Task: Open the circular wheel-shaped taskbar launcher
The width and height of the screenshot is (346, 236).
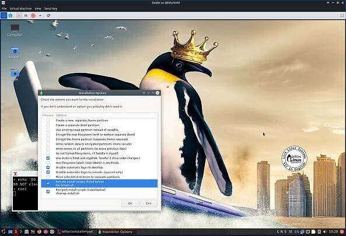Action: 52,232
